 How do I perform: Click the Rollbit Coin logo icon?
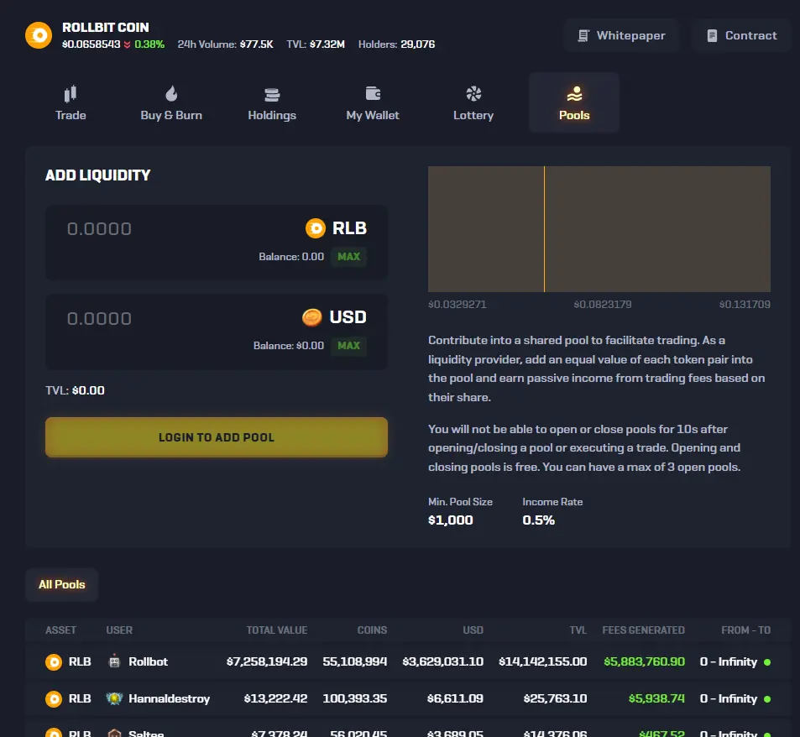point(39,35)
